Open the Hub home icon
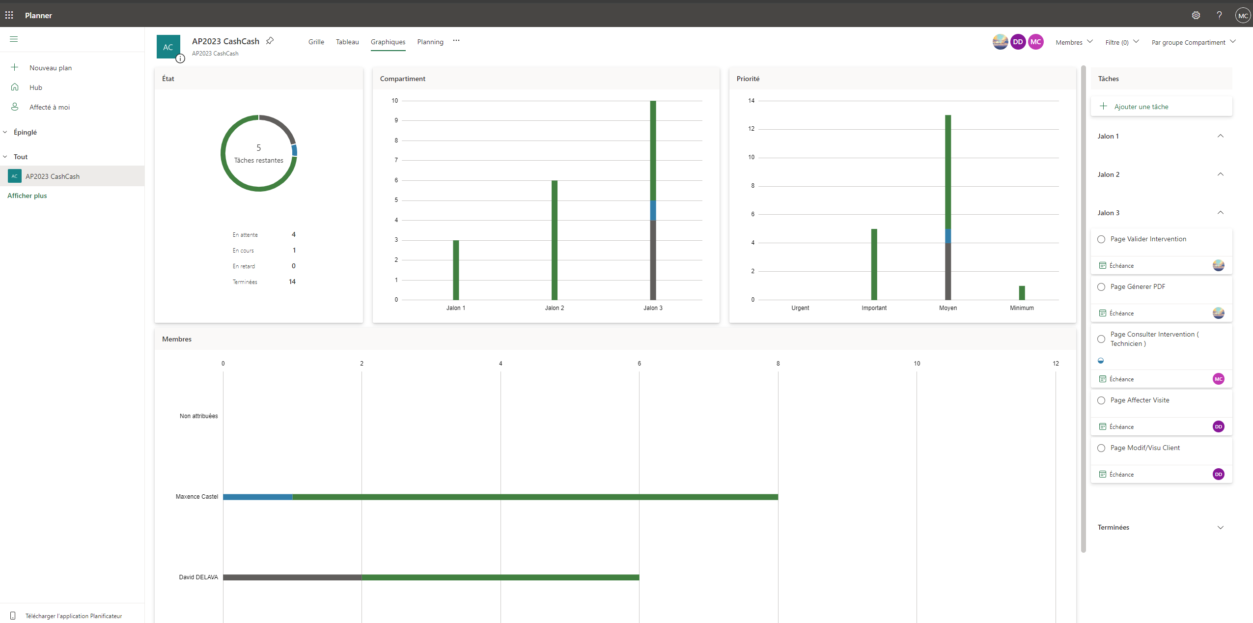Image resolution: width=1253 pixels, height=623 pixels. coord(15,87)
